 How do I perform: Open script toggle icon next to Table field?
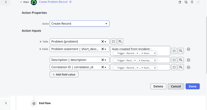[113, 42]
